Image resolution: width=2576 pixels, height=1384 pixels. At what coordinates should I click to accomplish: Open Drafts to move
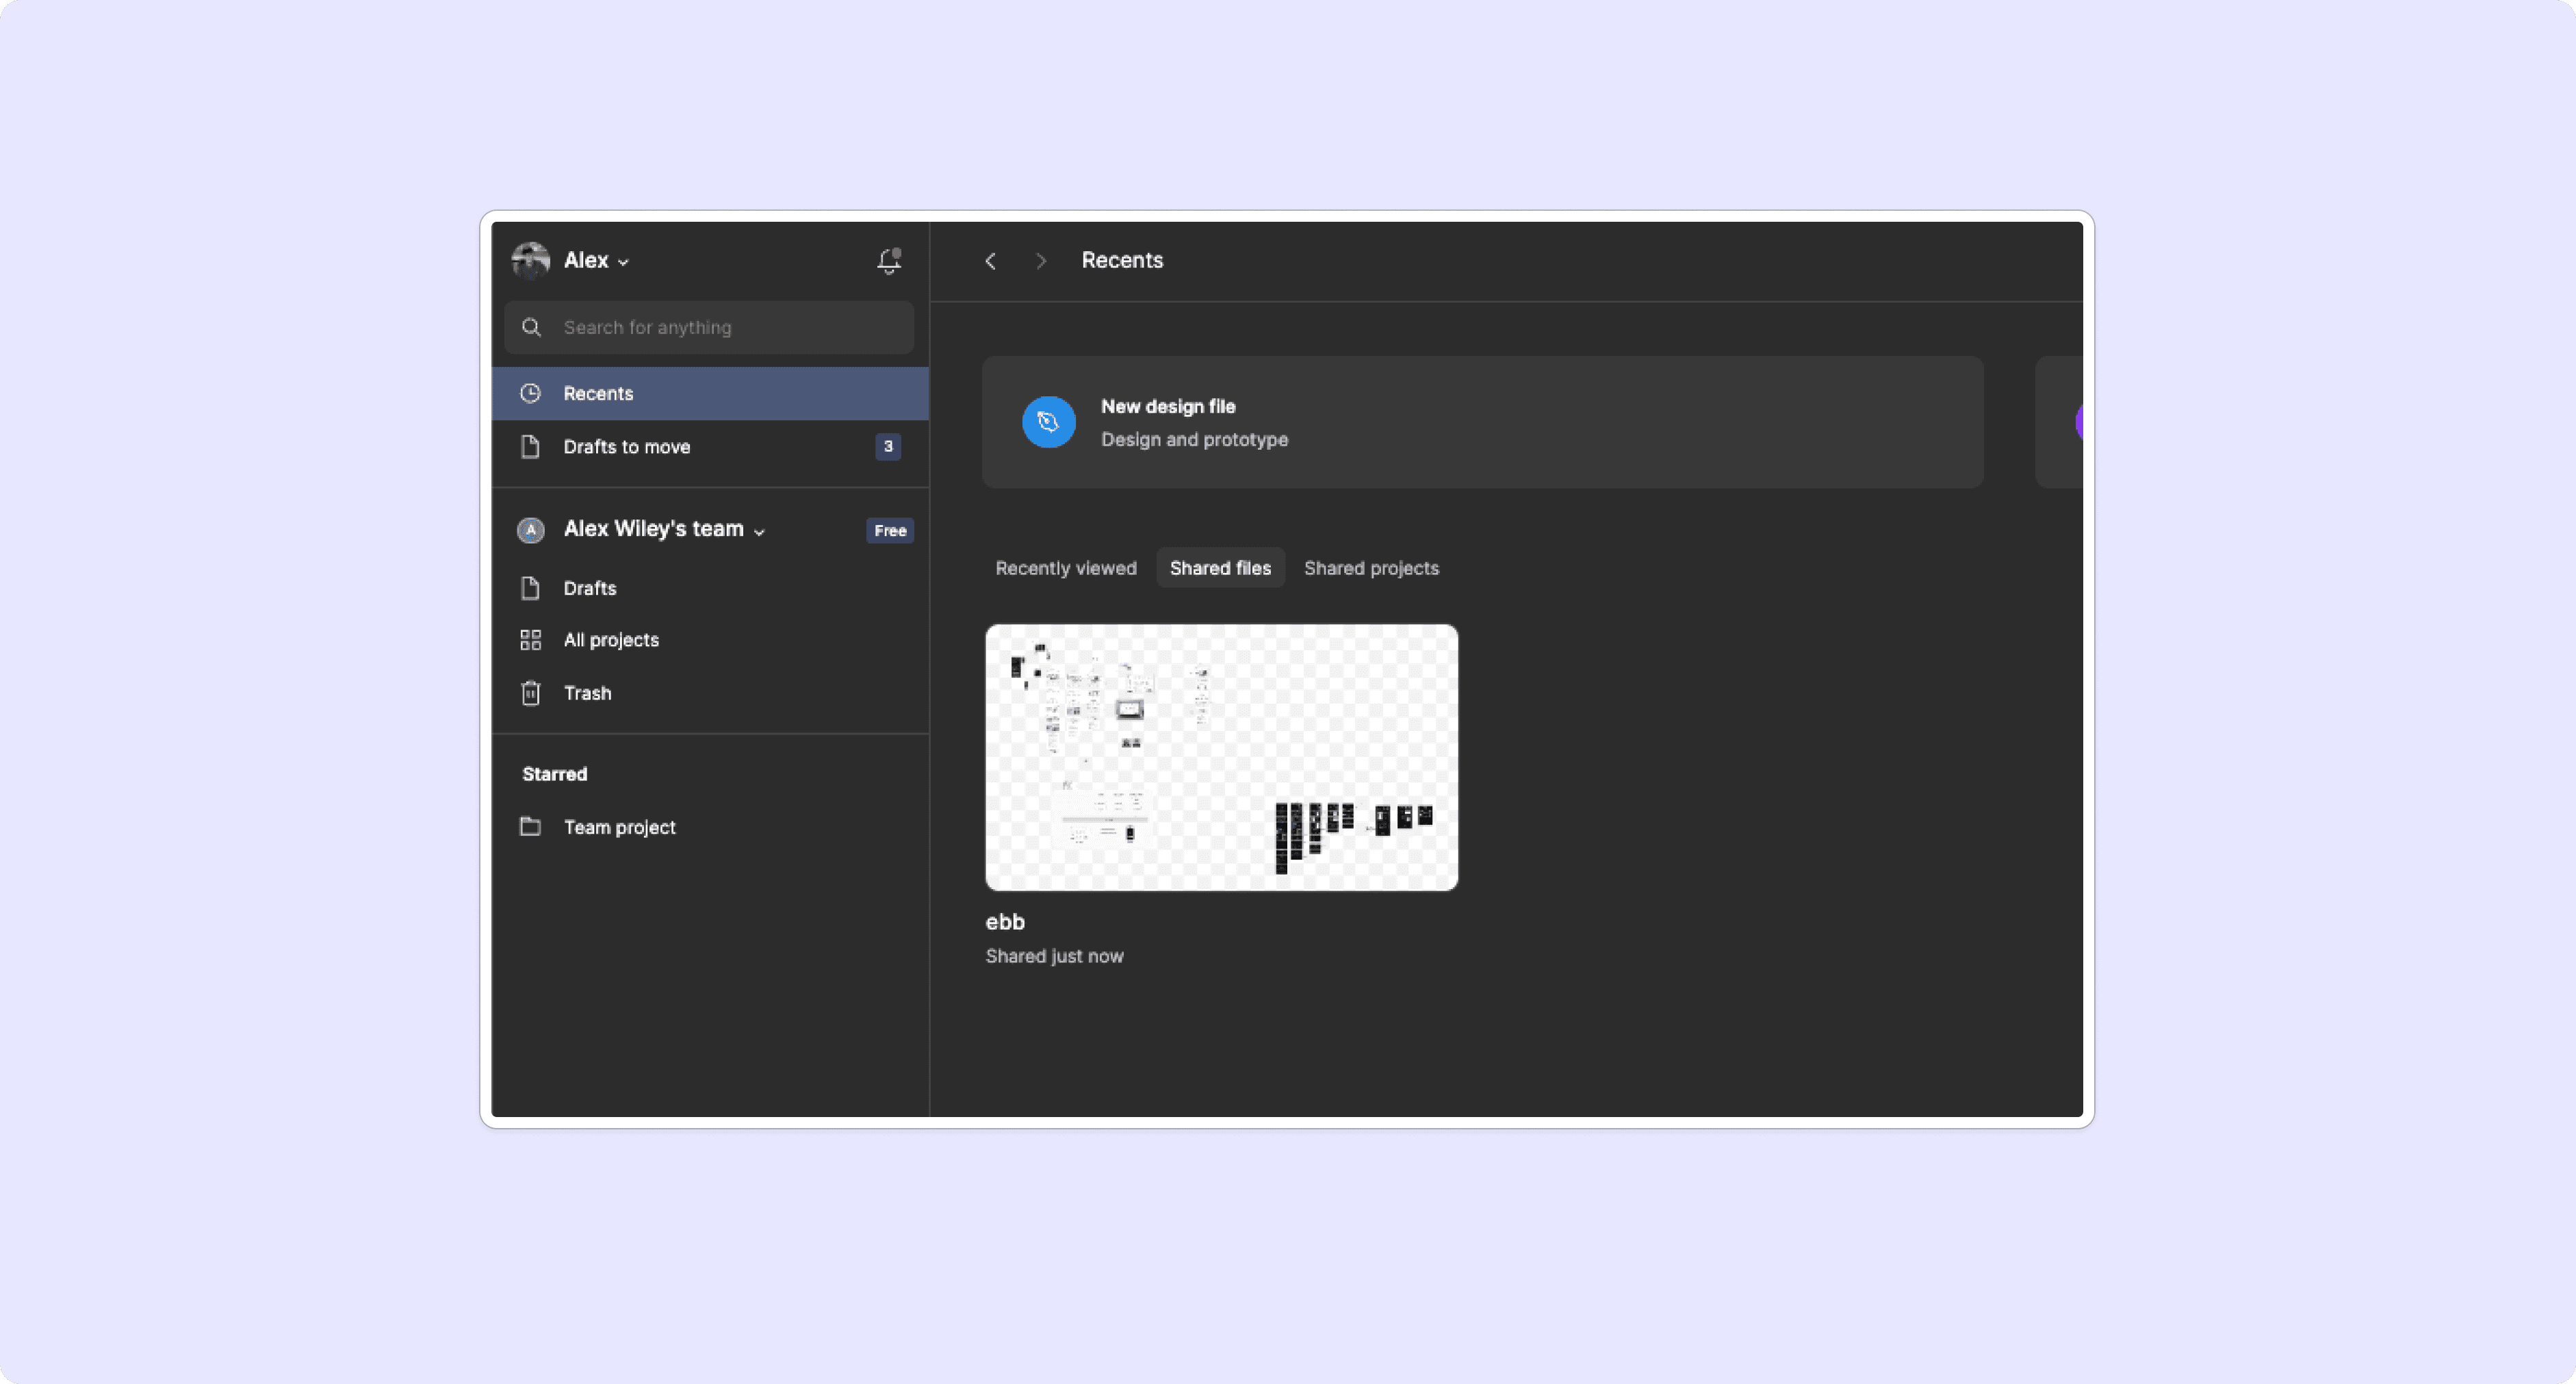[x=710, y=446]
